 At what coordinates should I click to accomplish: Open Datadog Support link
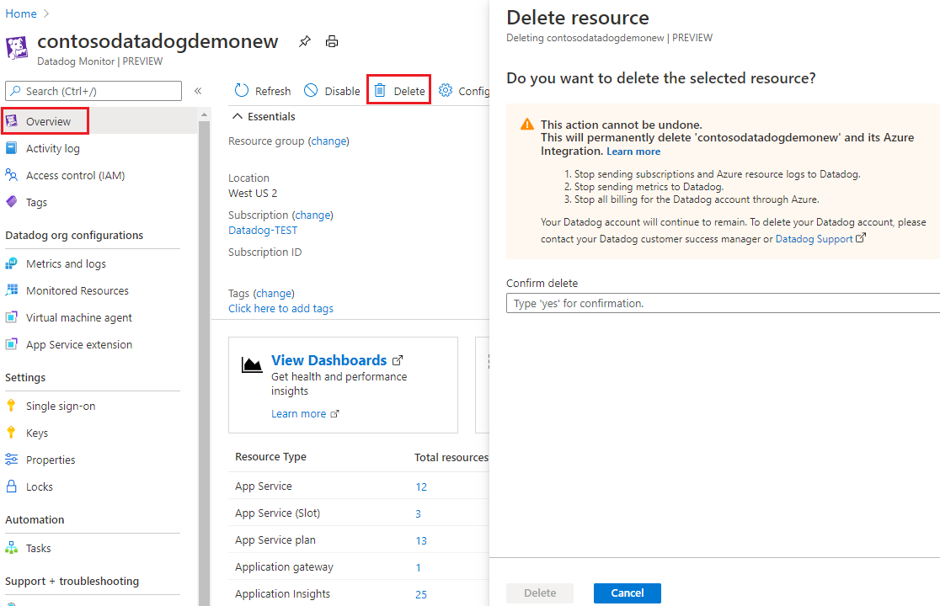(x=814, y=239)
